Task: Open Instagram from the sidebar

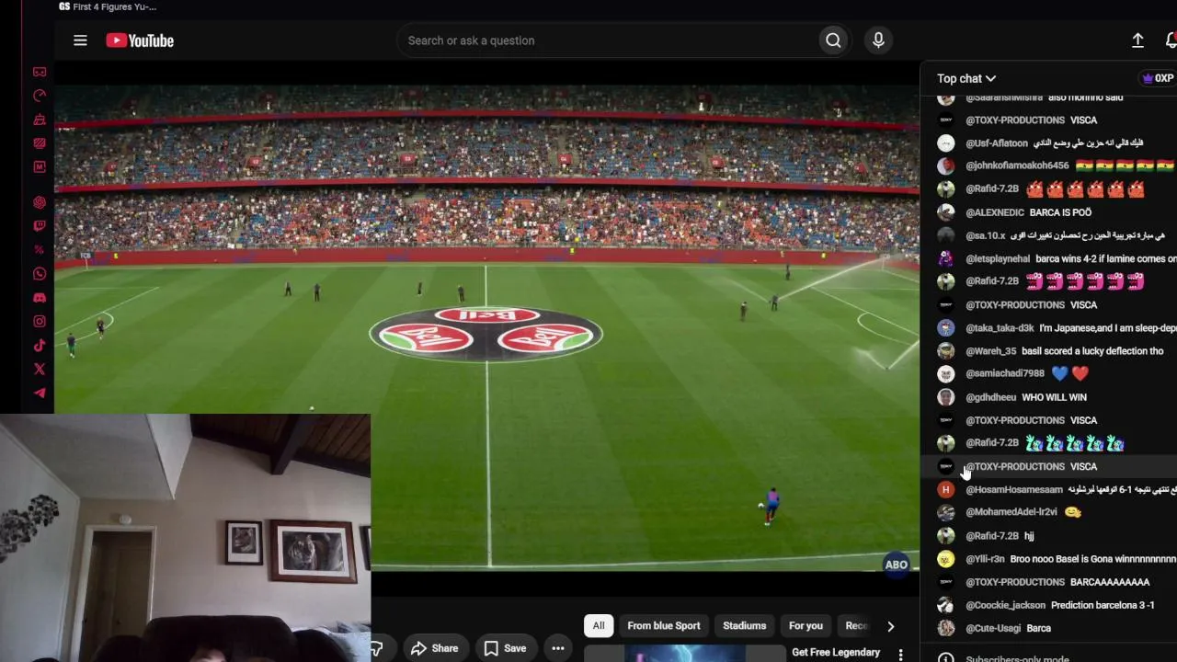Action: coord(40,322)
